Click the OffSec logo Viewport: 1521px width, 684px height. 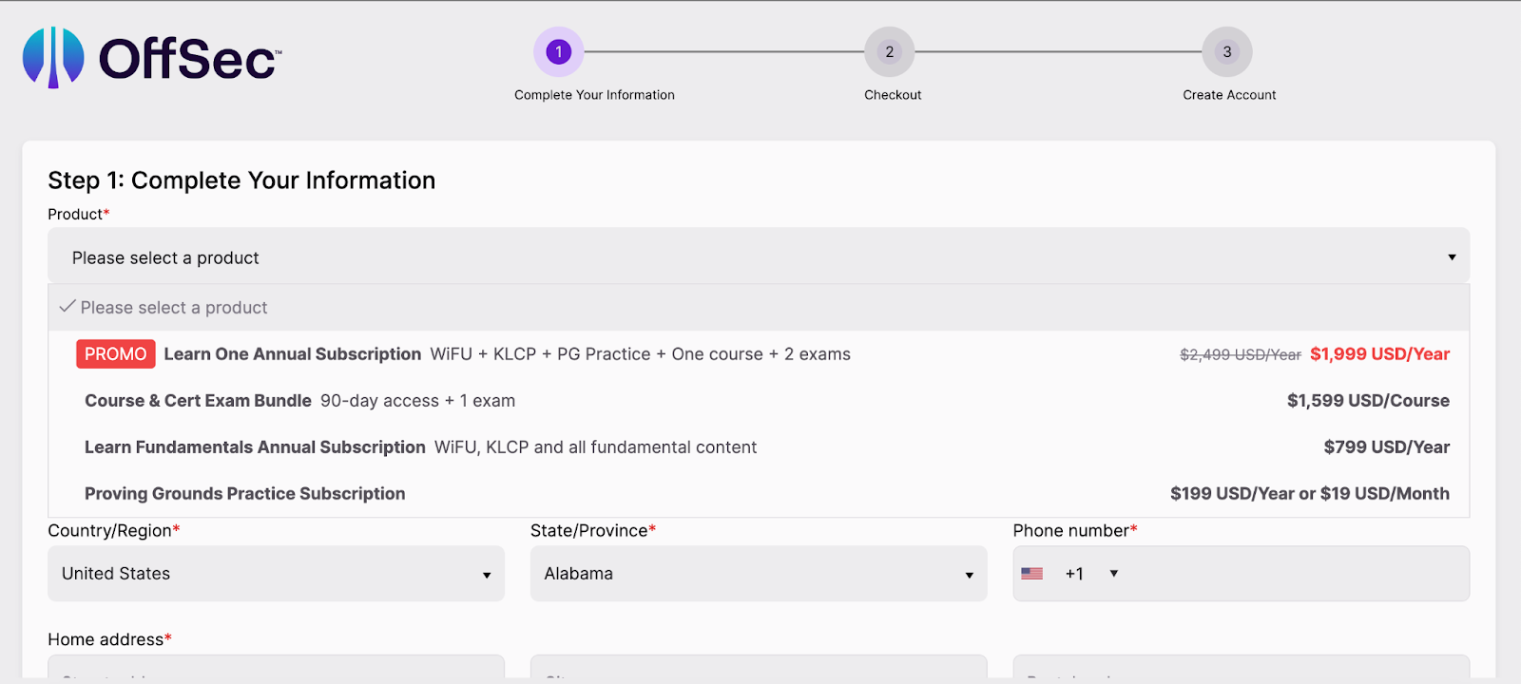click(152, 57)
